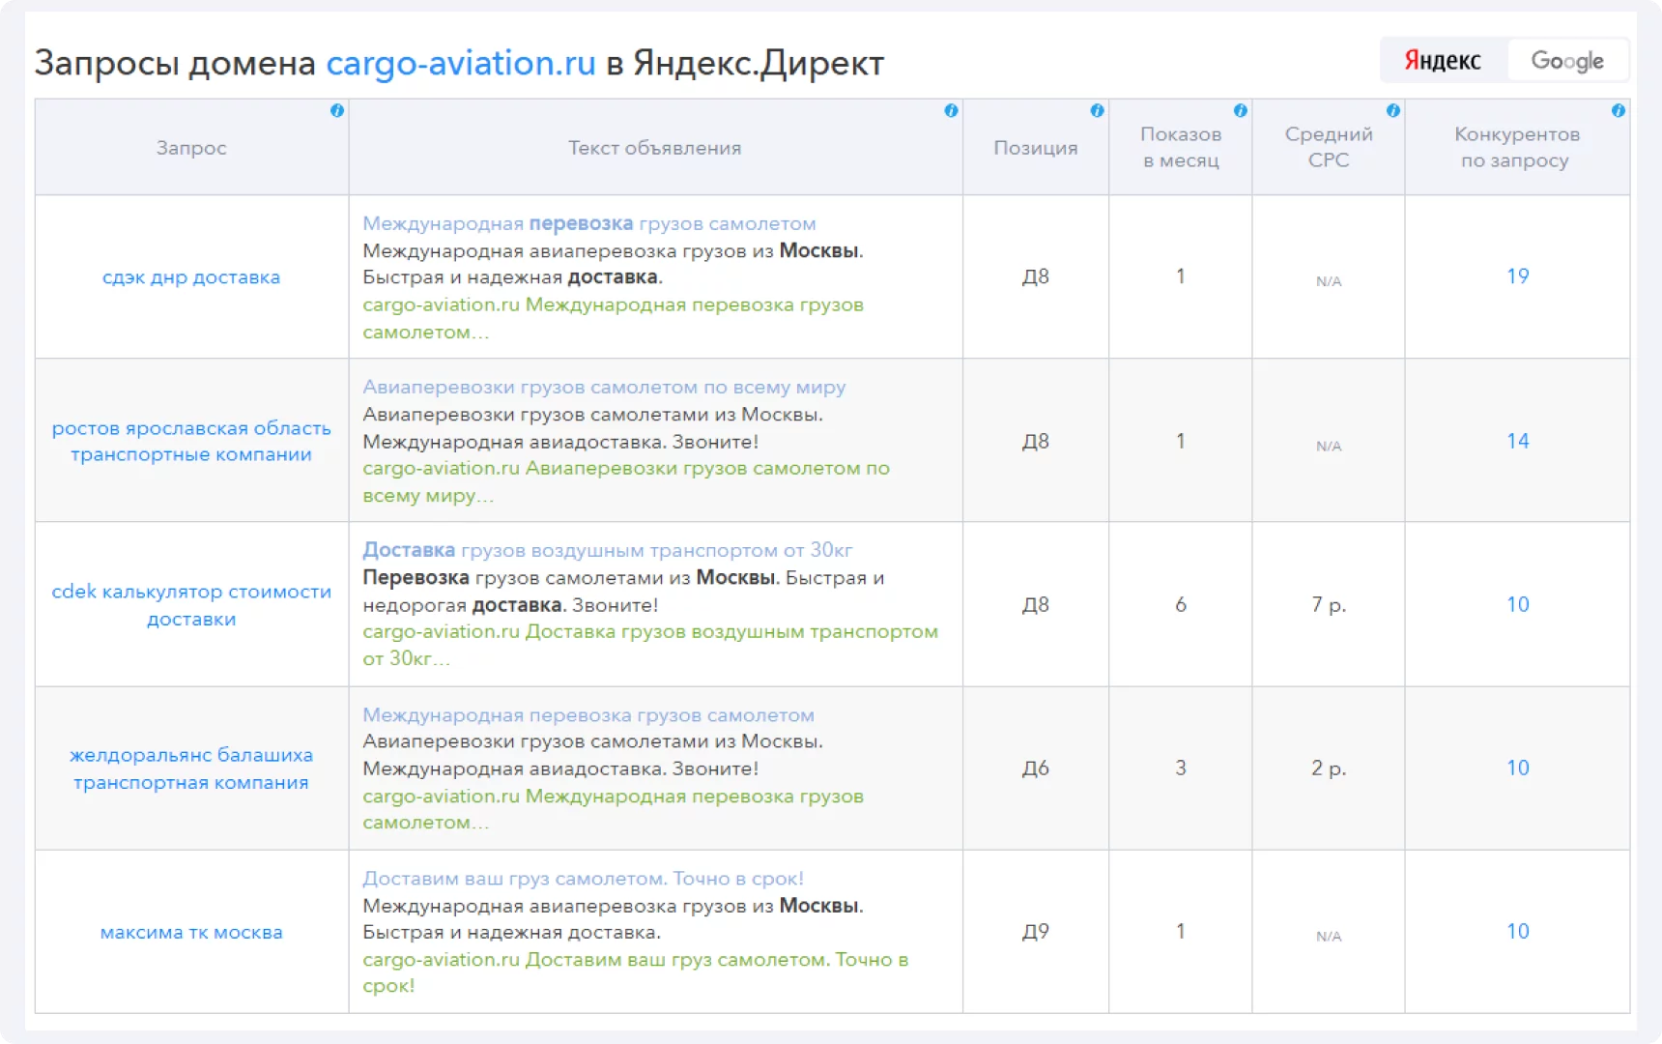Click 'Международная авиадоставка. Звоните!' in желдоральянс row
This screenshot has height=1044, width=1662.
tap(560, 769)
